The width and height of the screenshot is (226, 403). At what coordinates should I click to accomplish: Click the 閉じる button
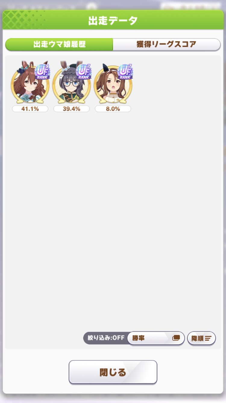coord(113,372)
